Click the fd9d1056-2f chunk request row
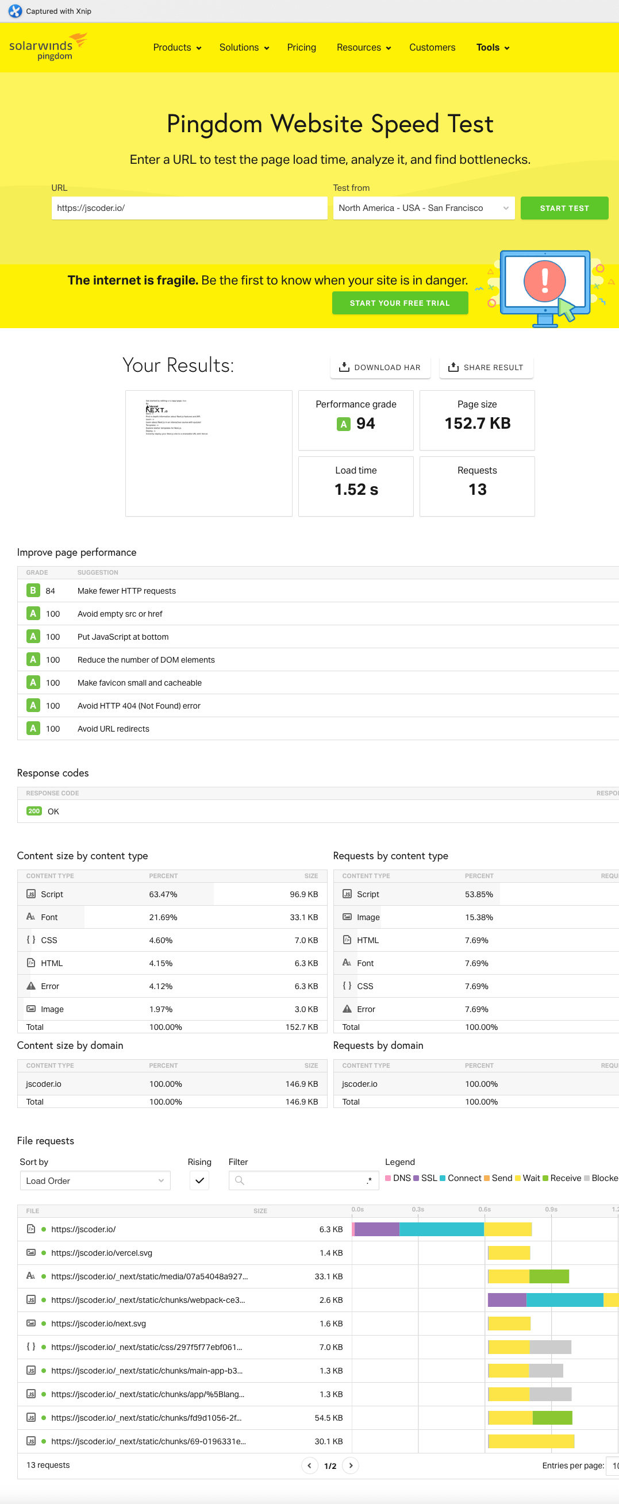619x1504 pixels. pyautogui.click(x=318, y=1417)
